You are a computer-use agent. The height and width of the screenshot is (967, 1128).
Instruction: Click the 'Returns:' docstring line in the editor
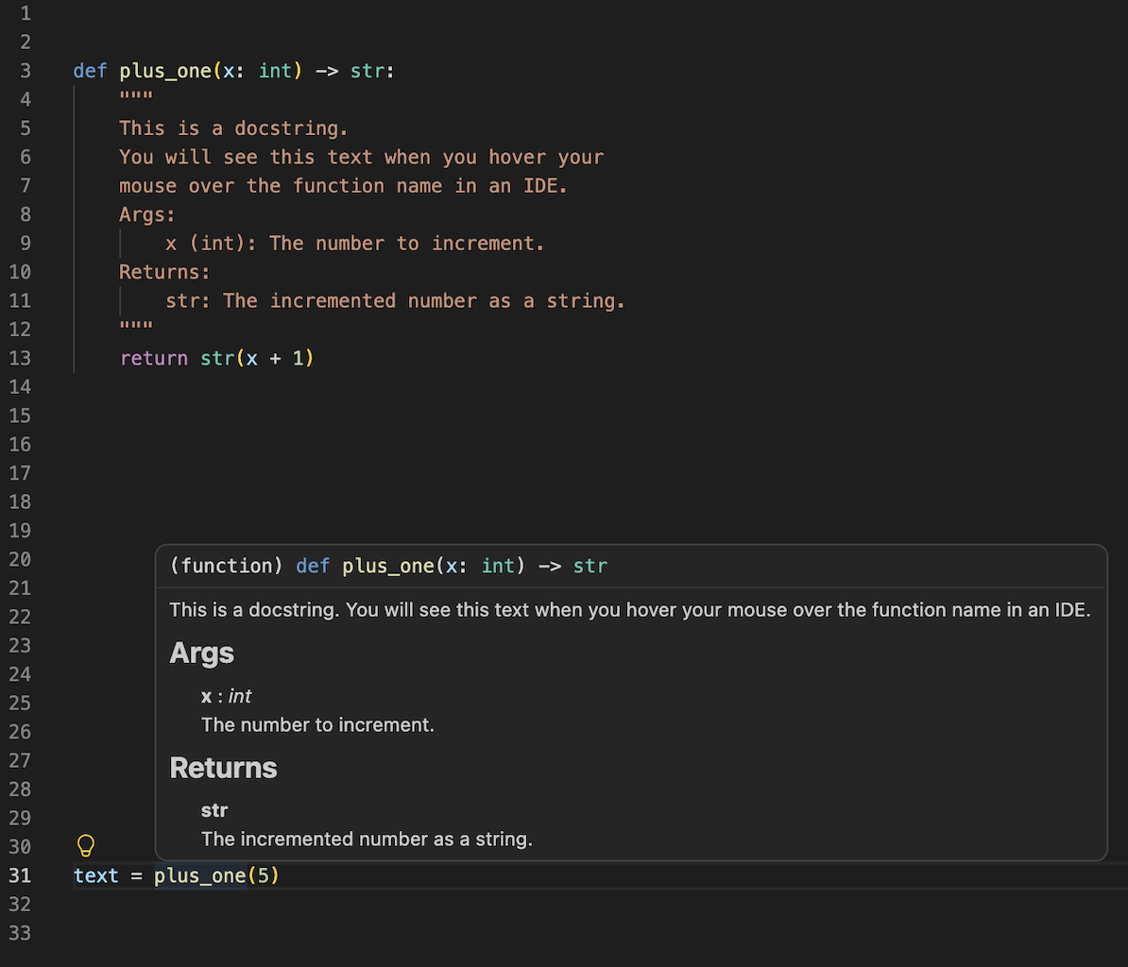click(164, 272)
